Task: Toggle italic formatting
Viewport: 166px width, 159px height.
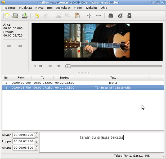Action: tap(120, 16)
